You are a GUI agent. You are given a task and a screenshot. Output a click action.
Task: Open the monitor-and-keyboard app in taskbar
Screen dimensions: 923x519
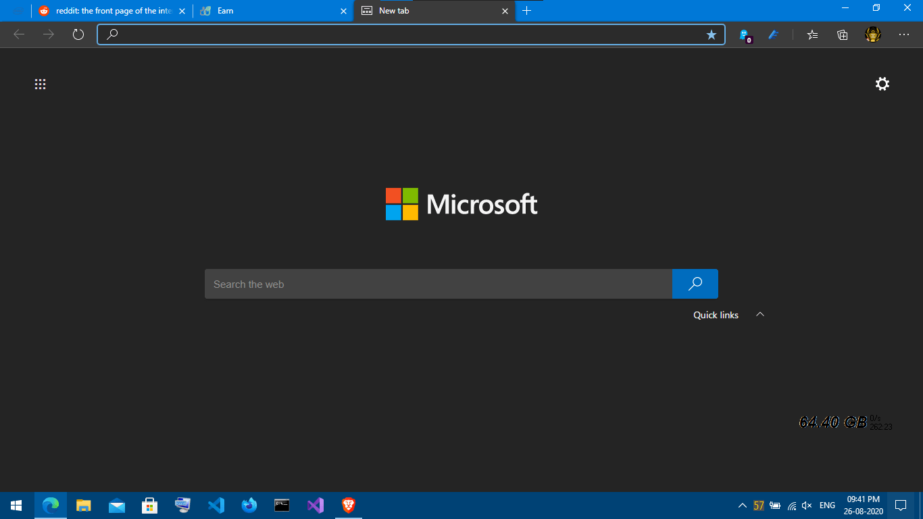point(182,505)
